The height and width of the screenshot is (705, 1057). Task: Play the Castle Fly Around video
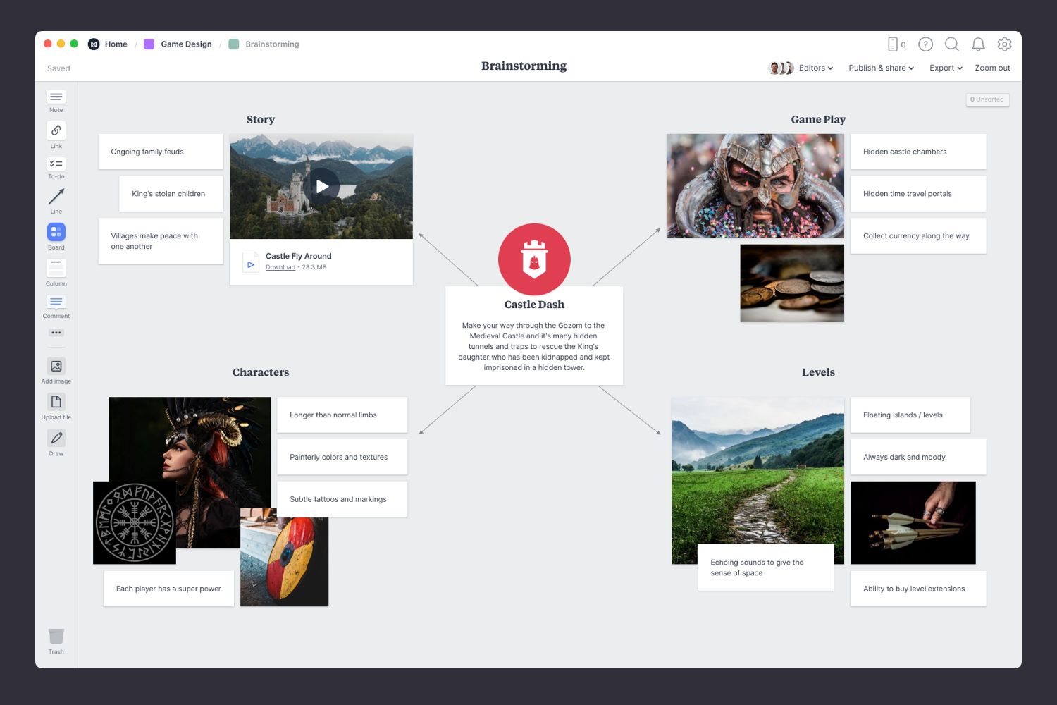click(x=321, y=185)
